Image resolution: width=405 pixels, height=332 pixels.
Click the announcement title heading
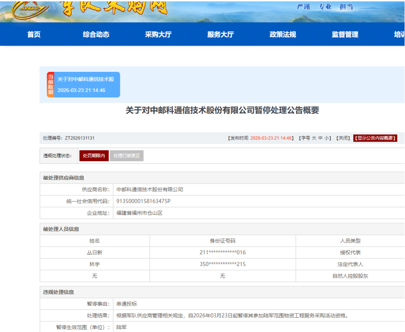(x=222, y=111)
